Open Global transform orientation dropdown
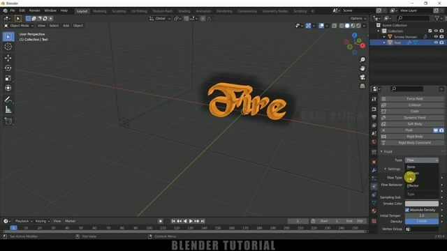The height and width of the screenshot is (251, 447). click(x=160, y=19)
